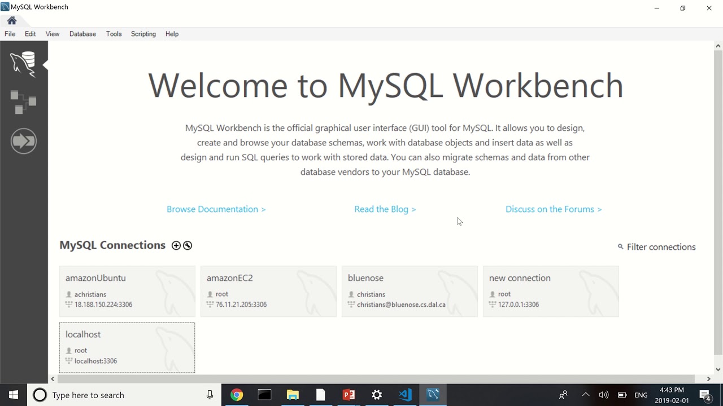Click the 18.188.150.224:3306 host text
Image resolution: width=723 pixels, height=406 pixels.
click(x=103, y=304)
